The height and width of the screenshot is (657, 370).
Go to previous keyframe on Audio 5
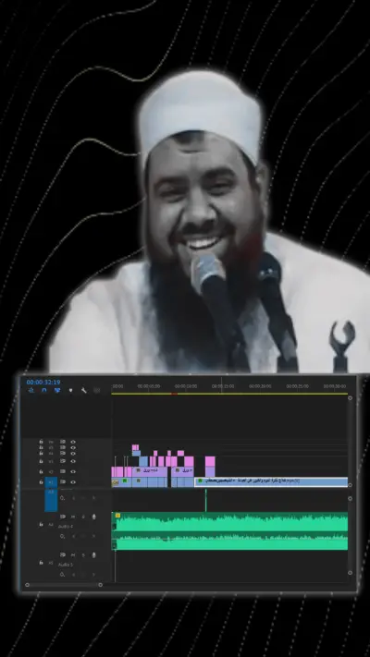click(73, 575)
